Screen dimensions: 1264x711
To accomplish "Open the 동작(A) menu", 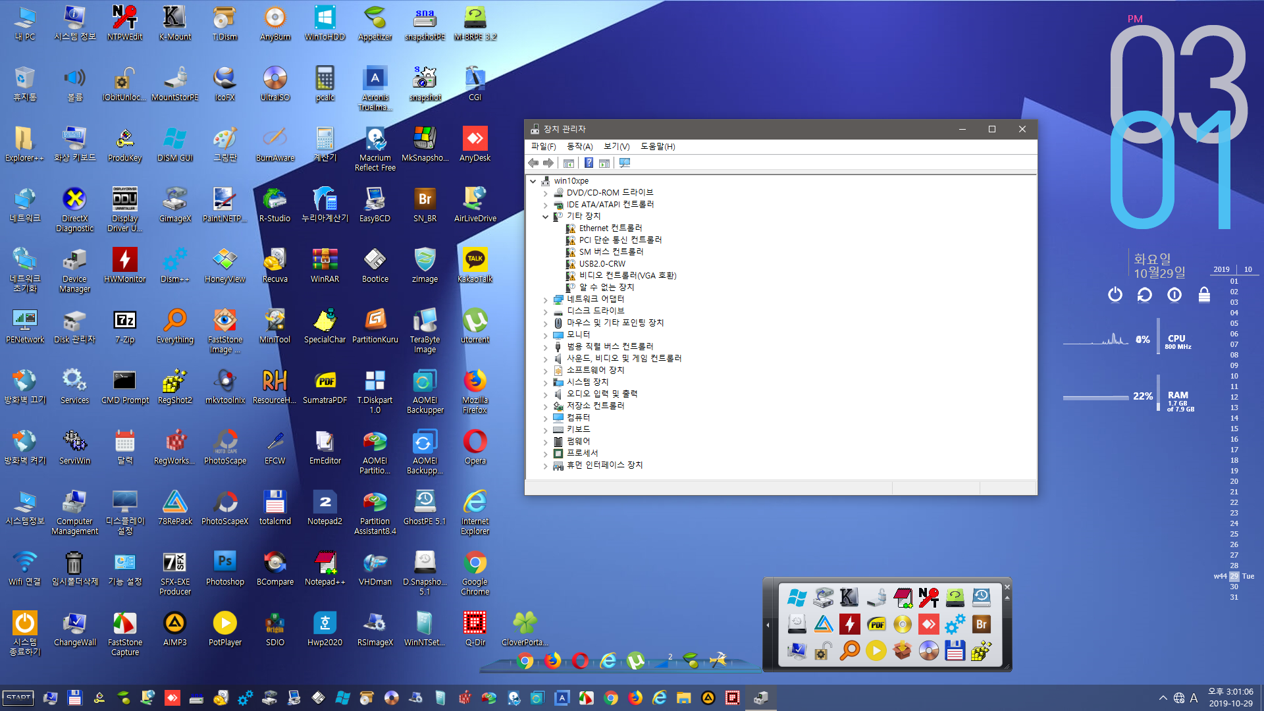I will point(579,146).
